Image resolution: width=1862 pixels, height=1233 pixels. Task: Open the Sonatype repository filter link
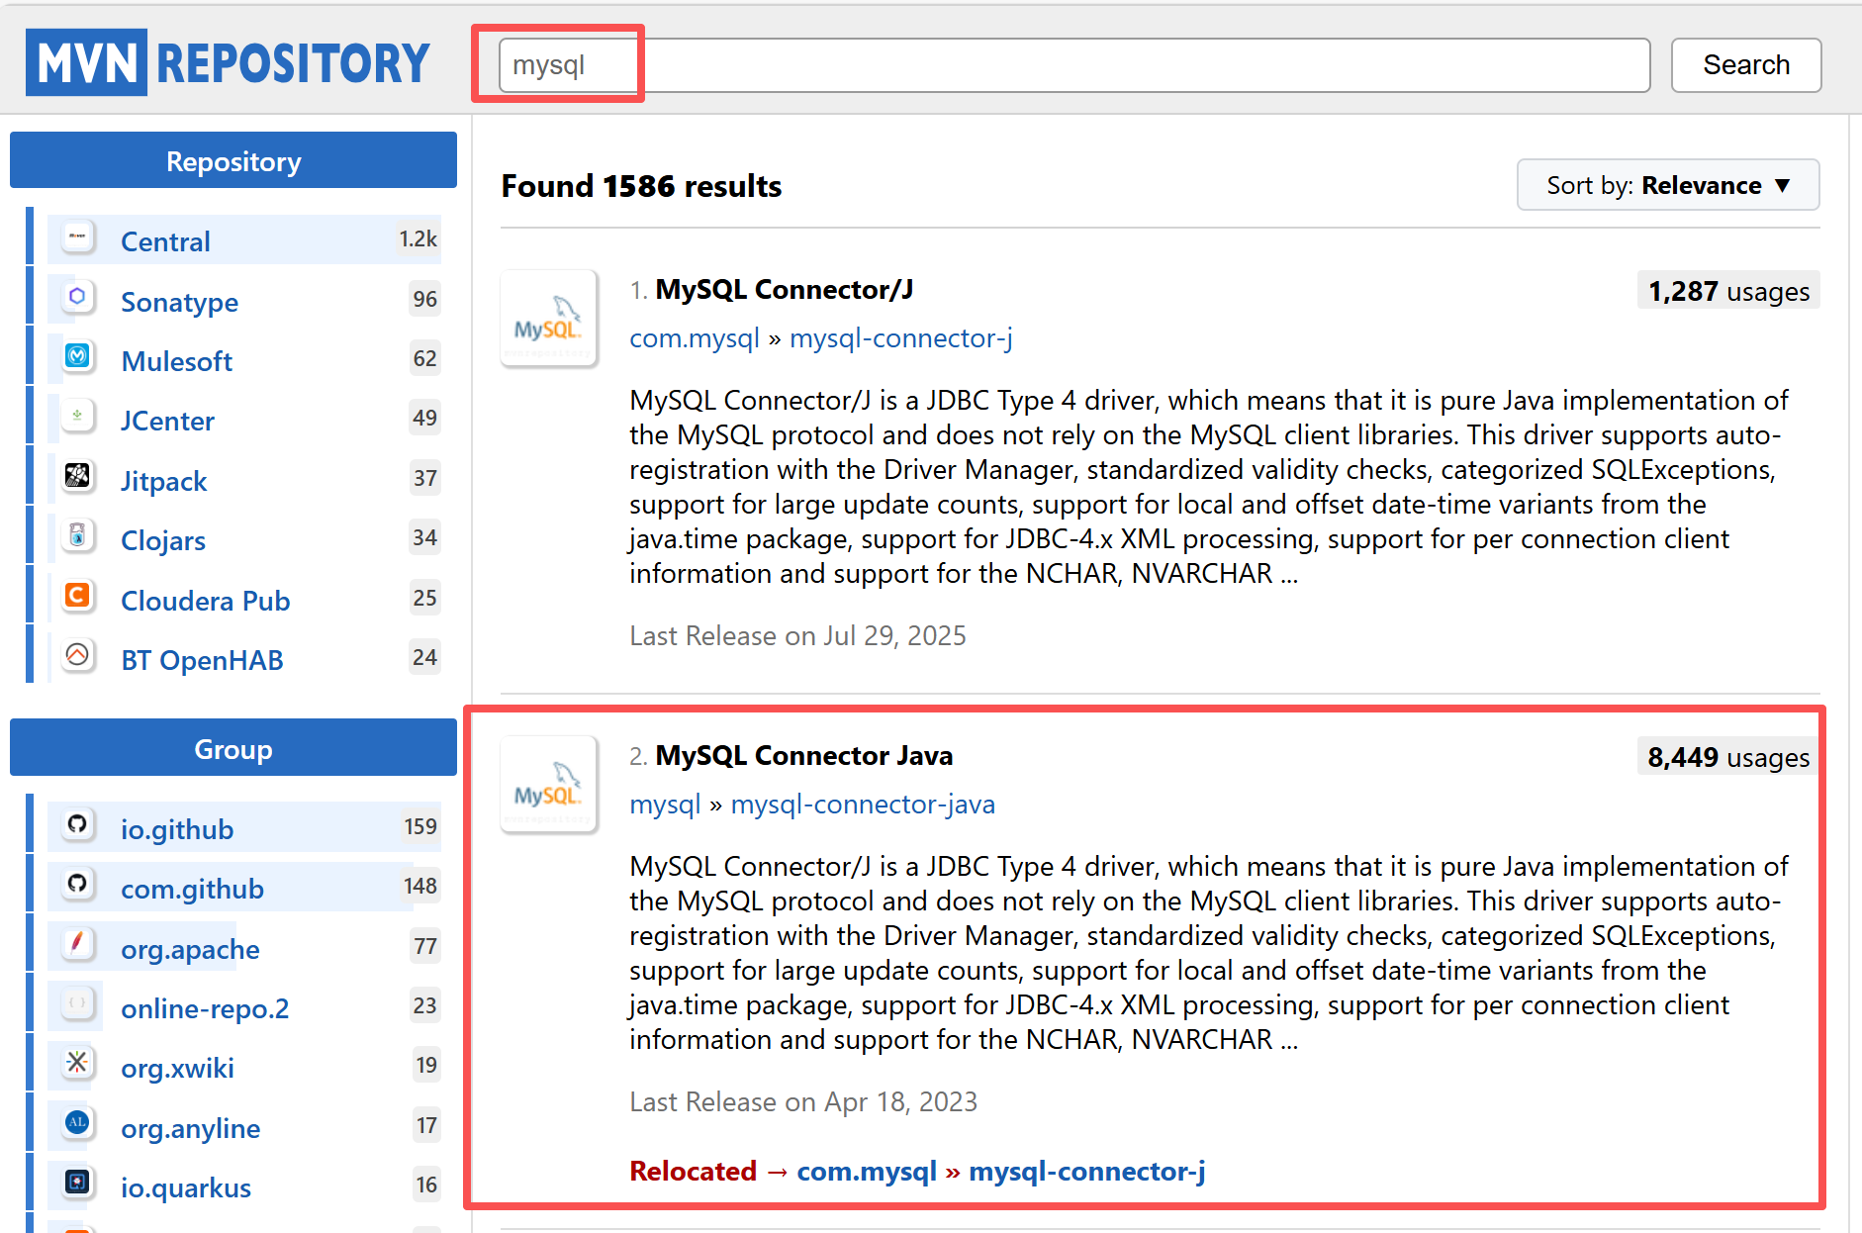pos(179,302)
